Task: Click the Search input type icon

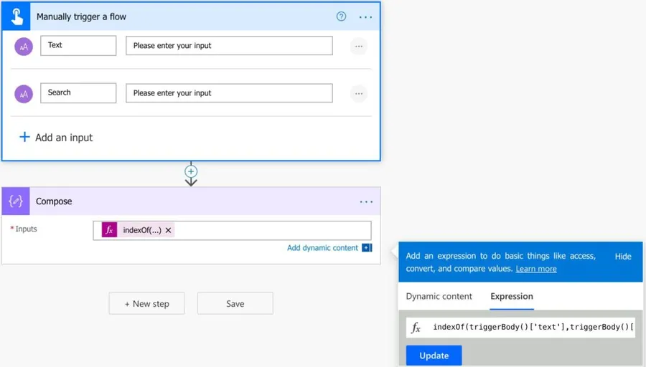Action: [x=24, y=93]
